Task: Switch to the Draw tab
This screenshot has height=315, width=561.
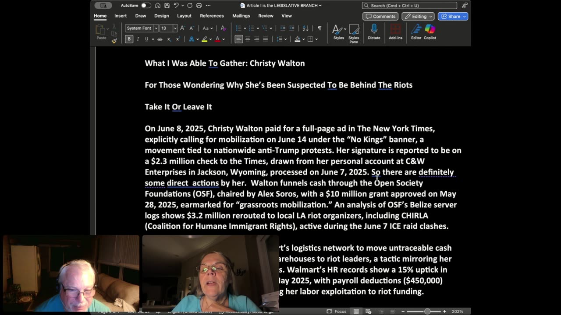Action: click(x=141, y=16)
